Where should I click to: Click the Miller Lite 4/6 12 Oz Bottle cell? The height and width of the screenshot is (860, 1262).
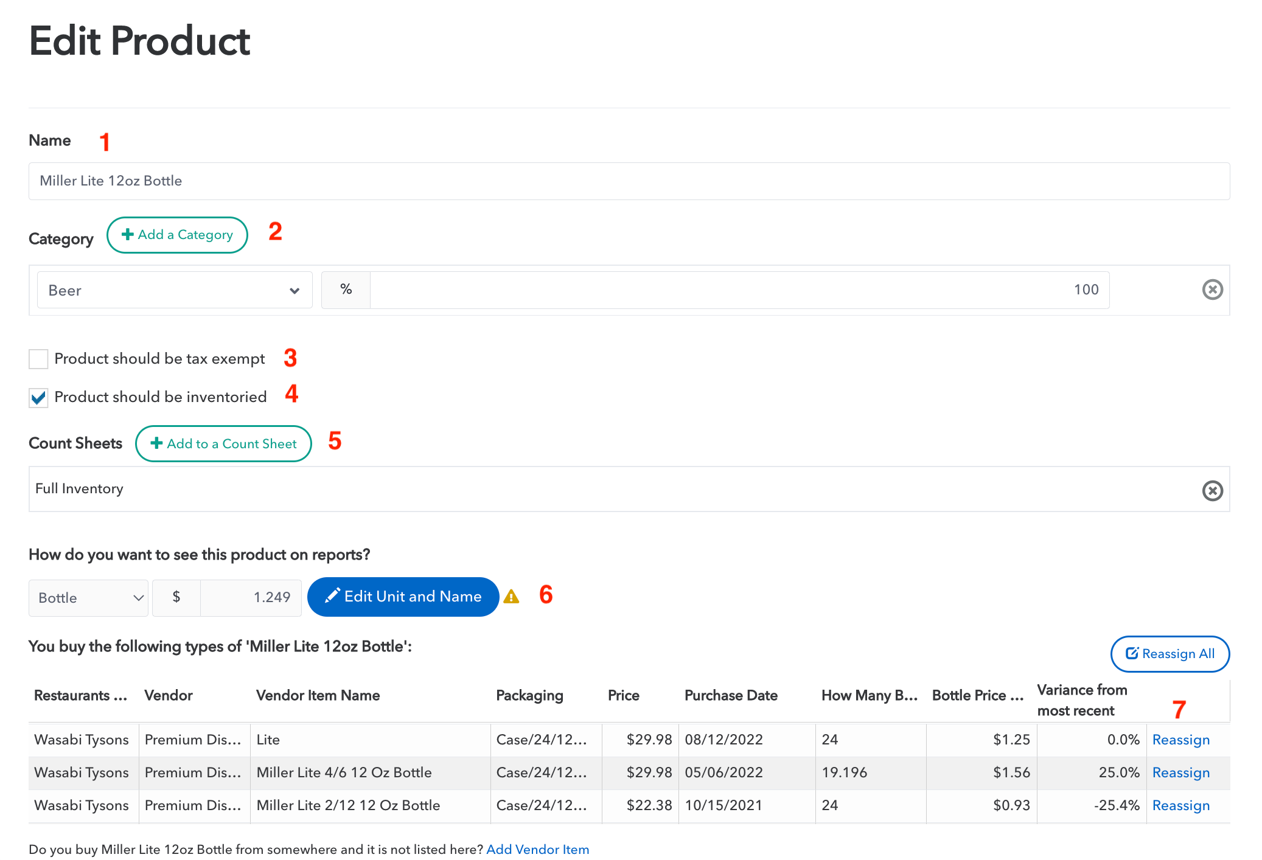click(x=370, y=772)
